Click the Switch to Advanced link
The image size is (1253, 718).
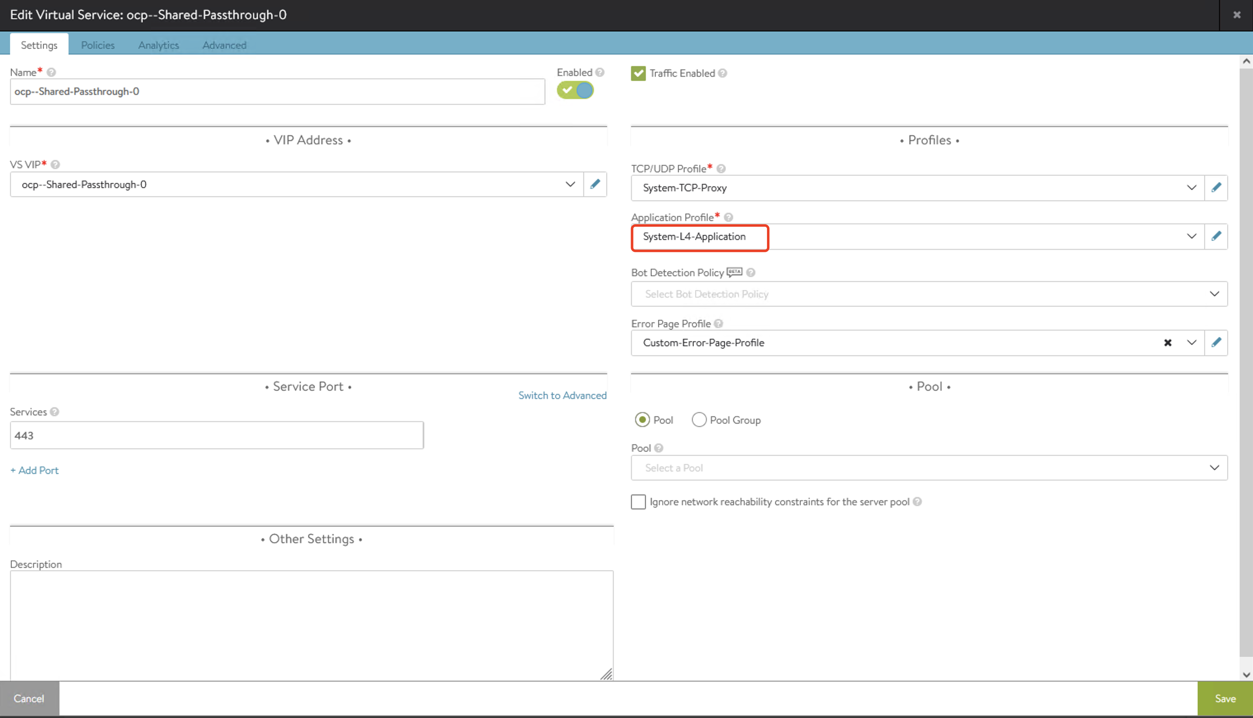[562, 396]
